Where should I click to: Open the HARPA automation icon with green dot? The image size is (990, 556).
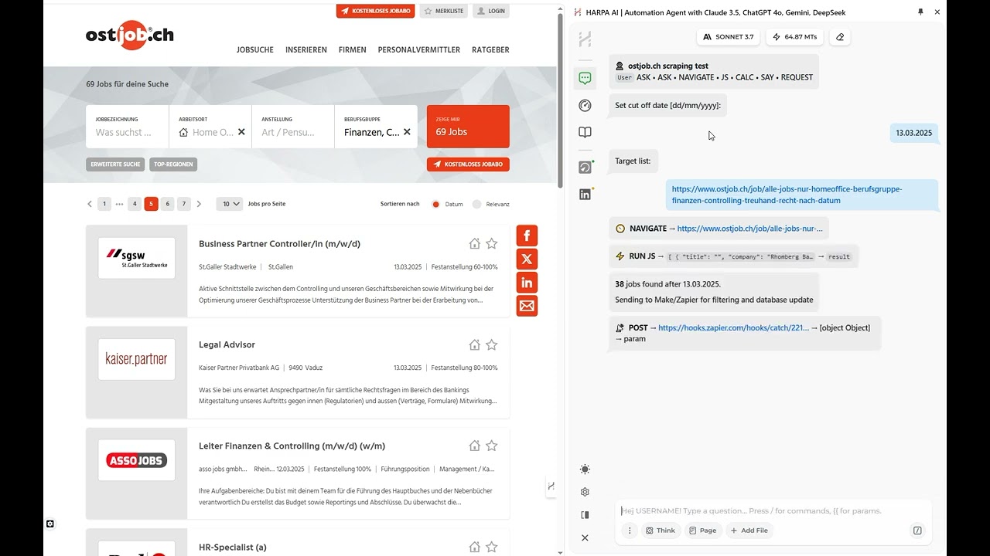[x=585, y=167]
